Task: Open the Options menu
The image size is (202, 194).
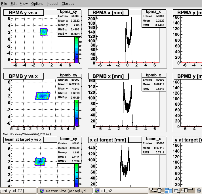Action: [x=37, y=4]
